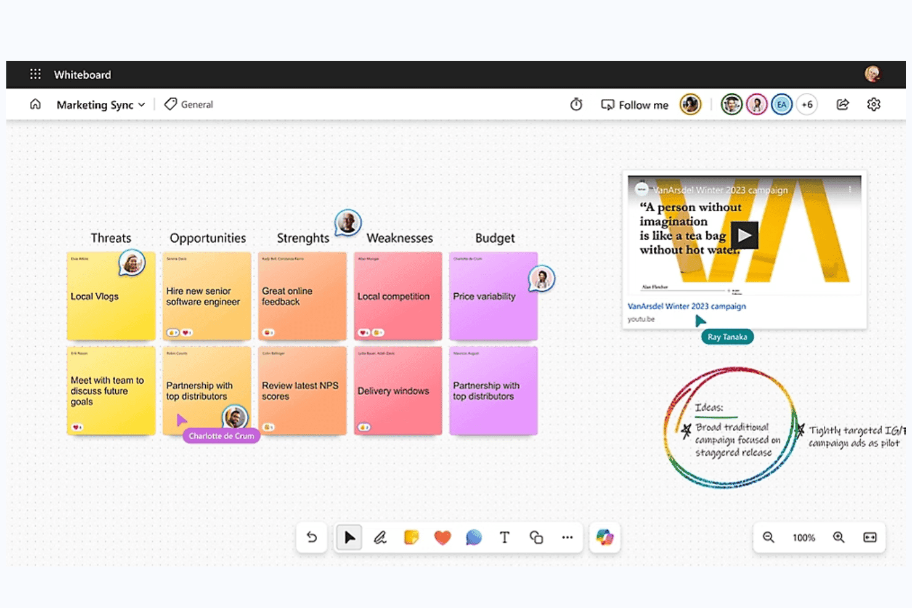Select the Price variability sticky note

point(494,296)
